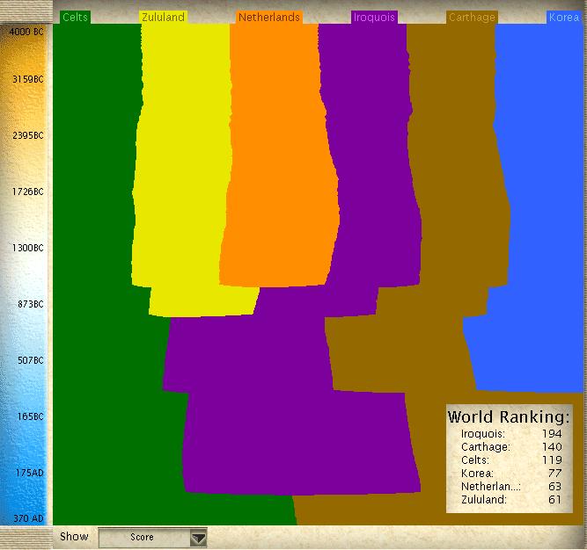Click the Zululand: 61 ranking row
This screenshot has height=550, width=587.
[511, 500]
